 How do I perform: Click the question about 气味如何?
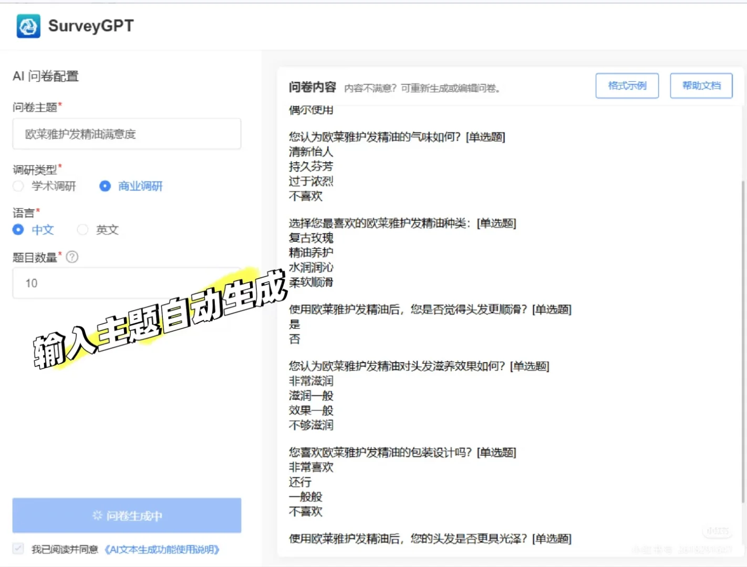tap(397, 137)
